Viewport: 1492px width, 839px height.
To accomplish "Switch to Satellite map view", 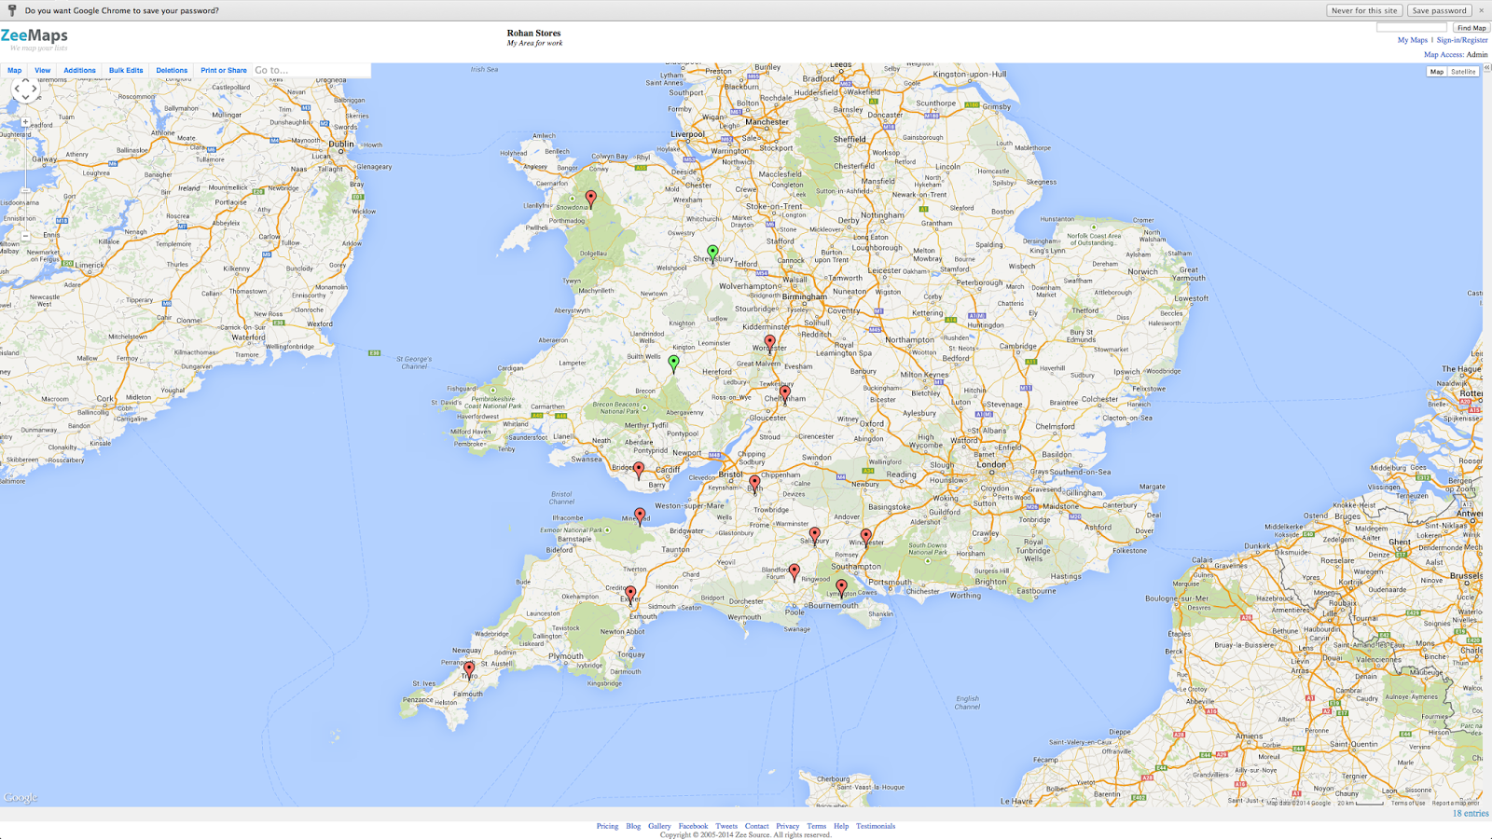I will [1463, 72].
